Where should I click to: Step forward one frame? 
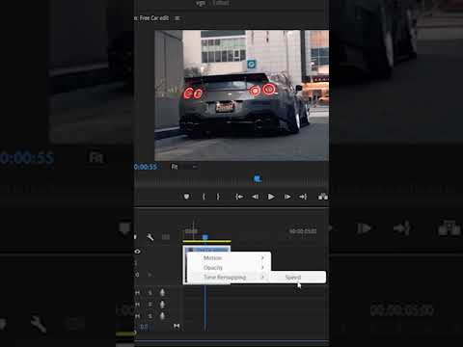[287, 197]
